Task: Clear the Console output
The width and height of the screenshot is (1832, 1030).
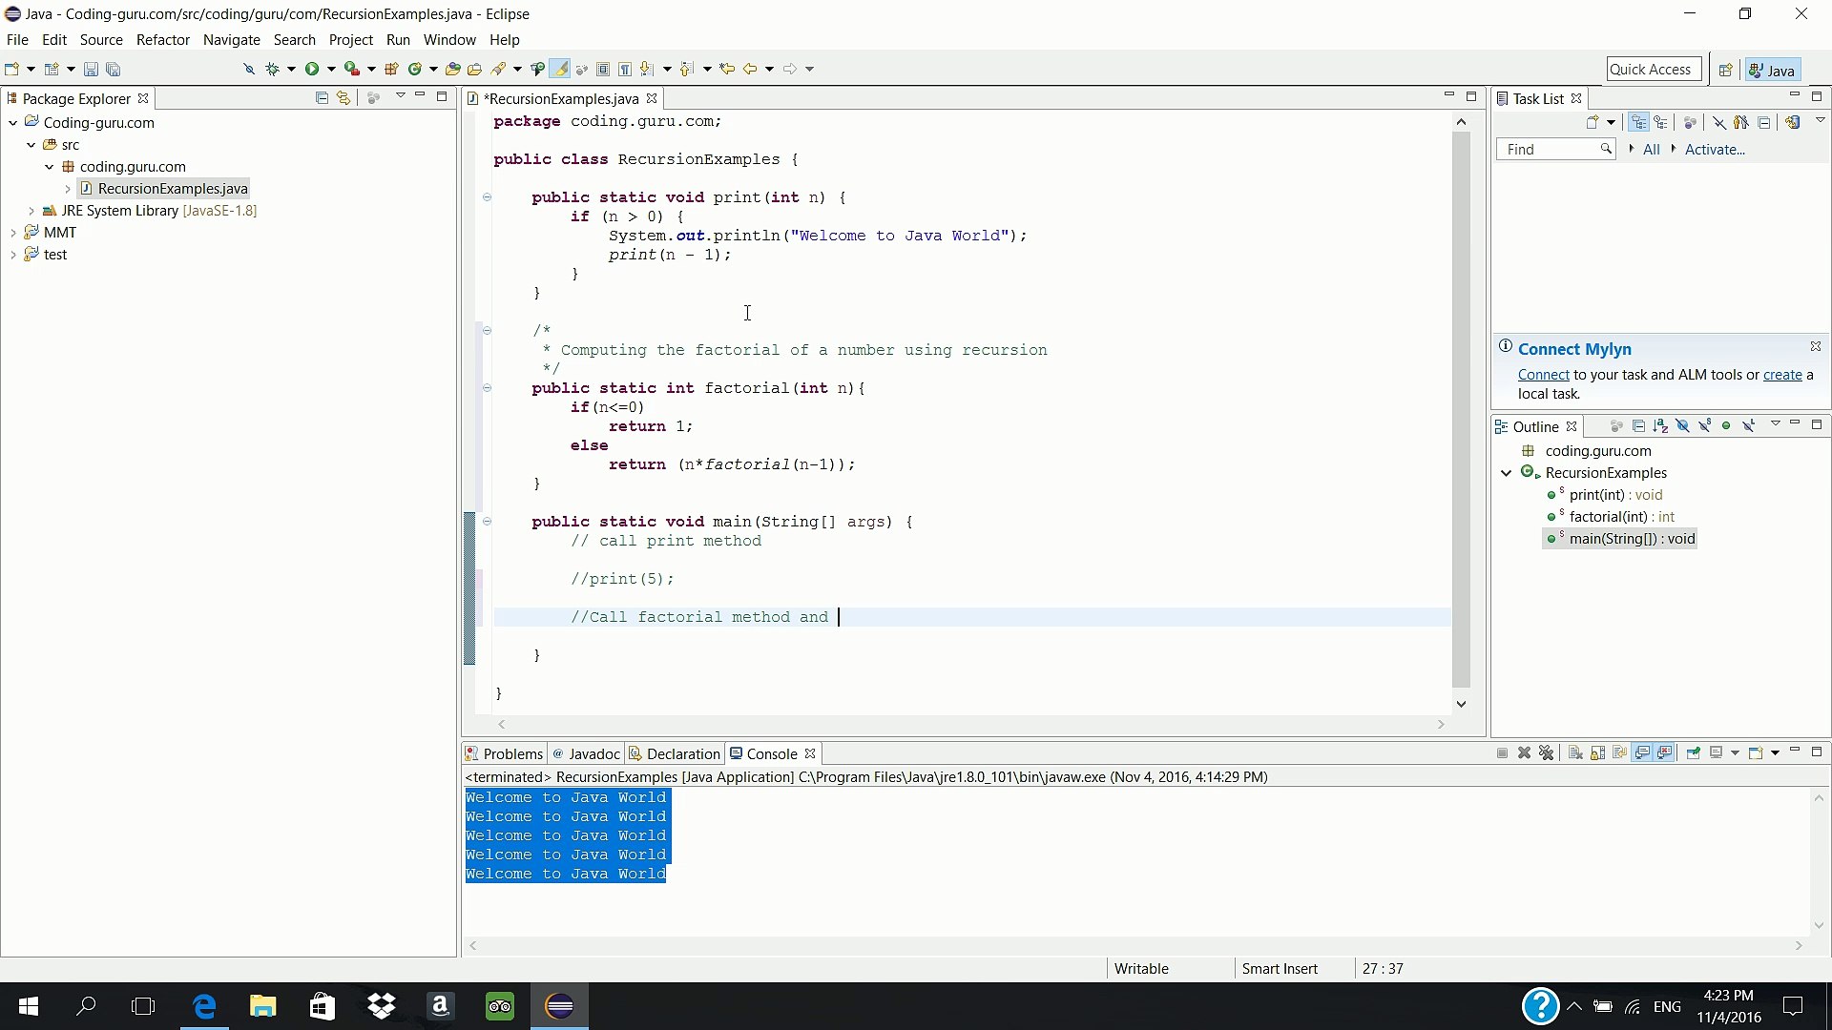Action: pos(1574,752)
